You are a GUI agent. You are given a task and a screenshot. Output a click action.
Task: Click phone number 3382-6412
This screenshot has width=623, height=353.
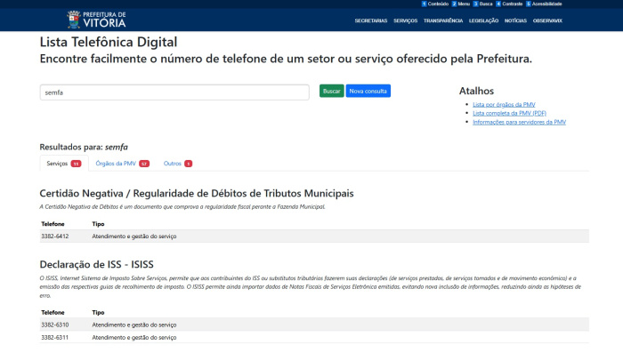(55, 237)
